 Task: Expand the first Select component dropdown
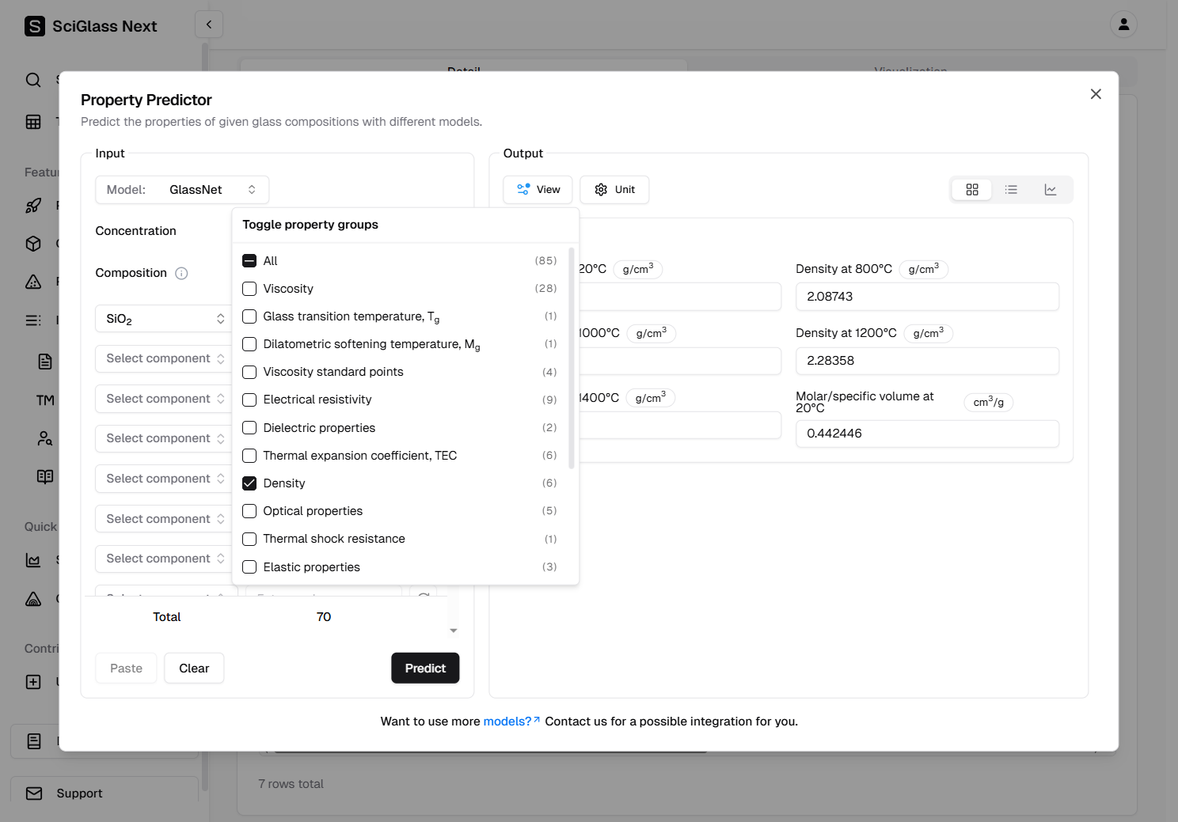pos(164,358)
